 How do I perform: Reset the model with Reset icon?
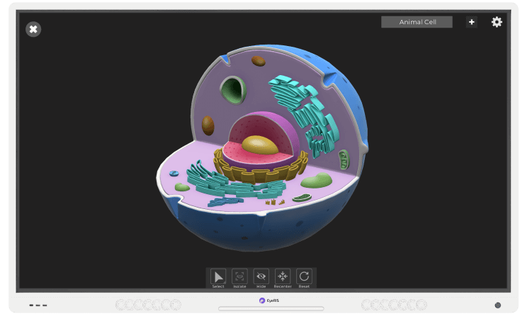(x=304, y=276)
